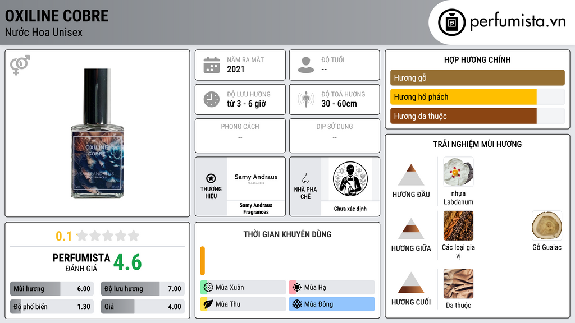Click the clock icon beside Độ lưu hương
This screenshot has height=323, width=575.
(x=212, y=99)
